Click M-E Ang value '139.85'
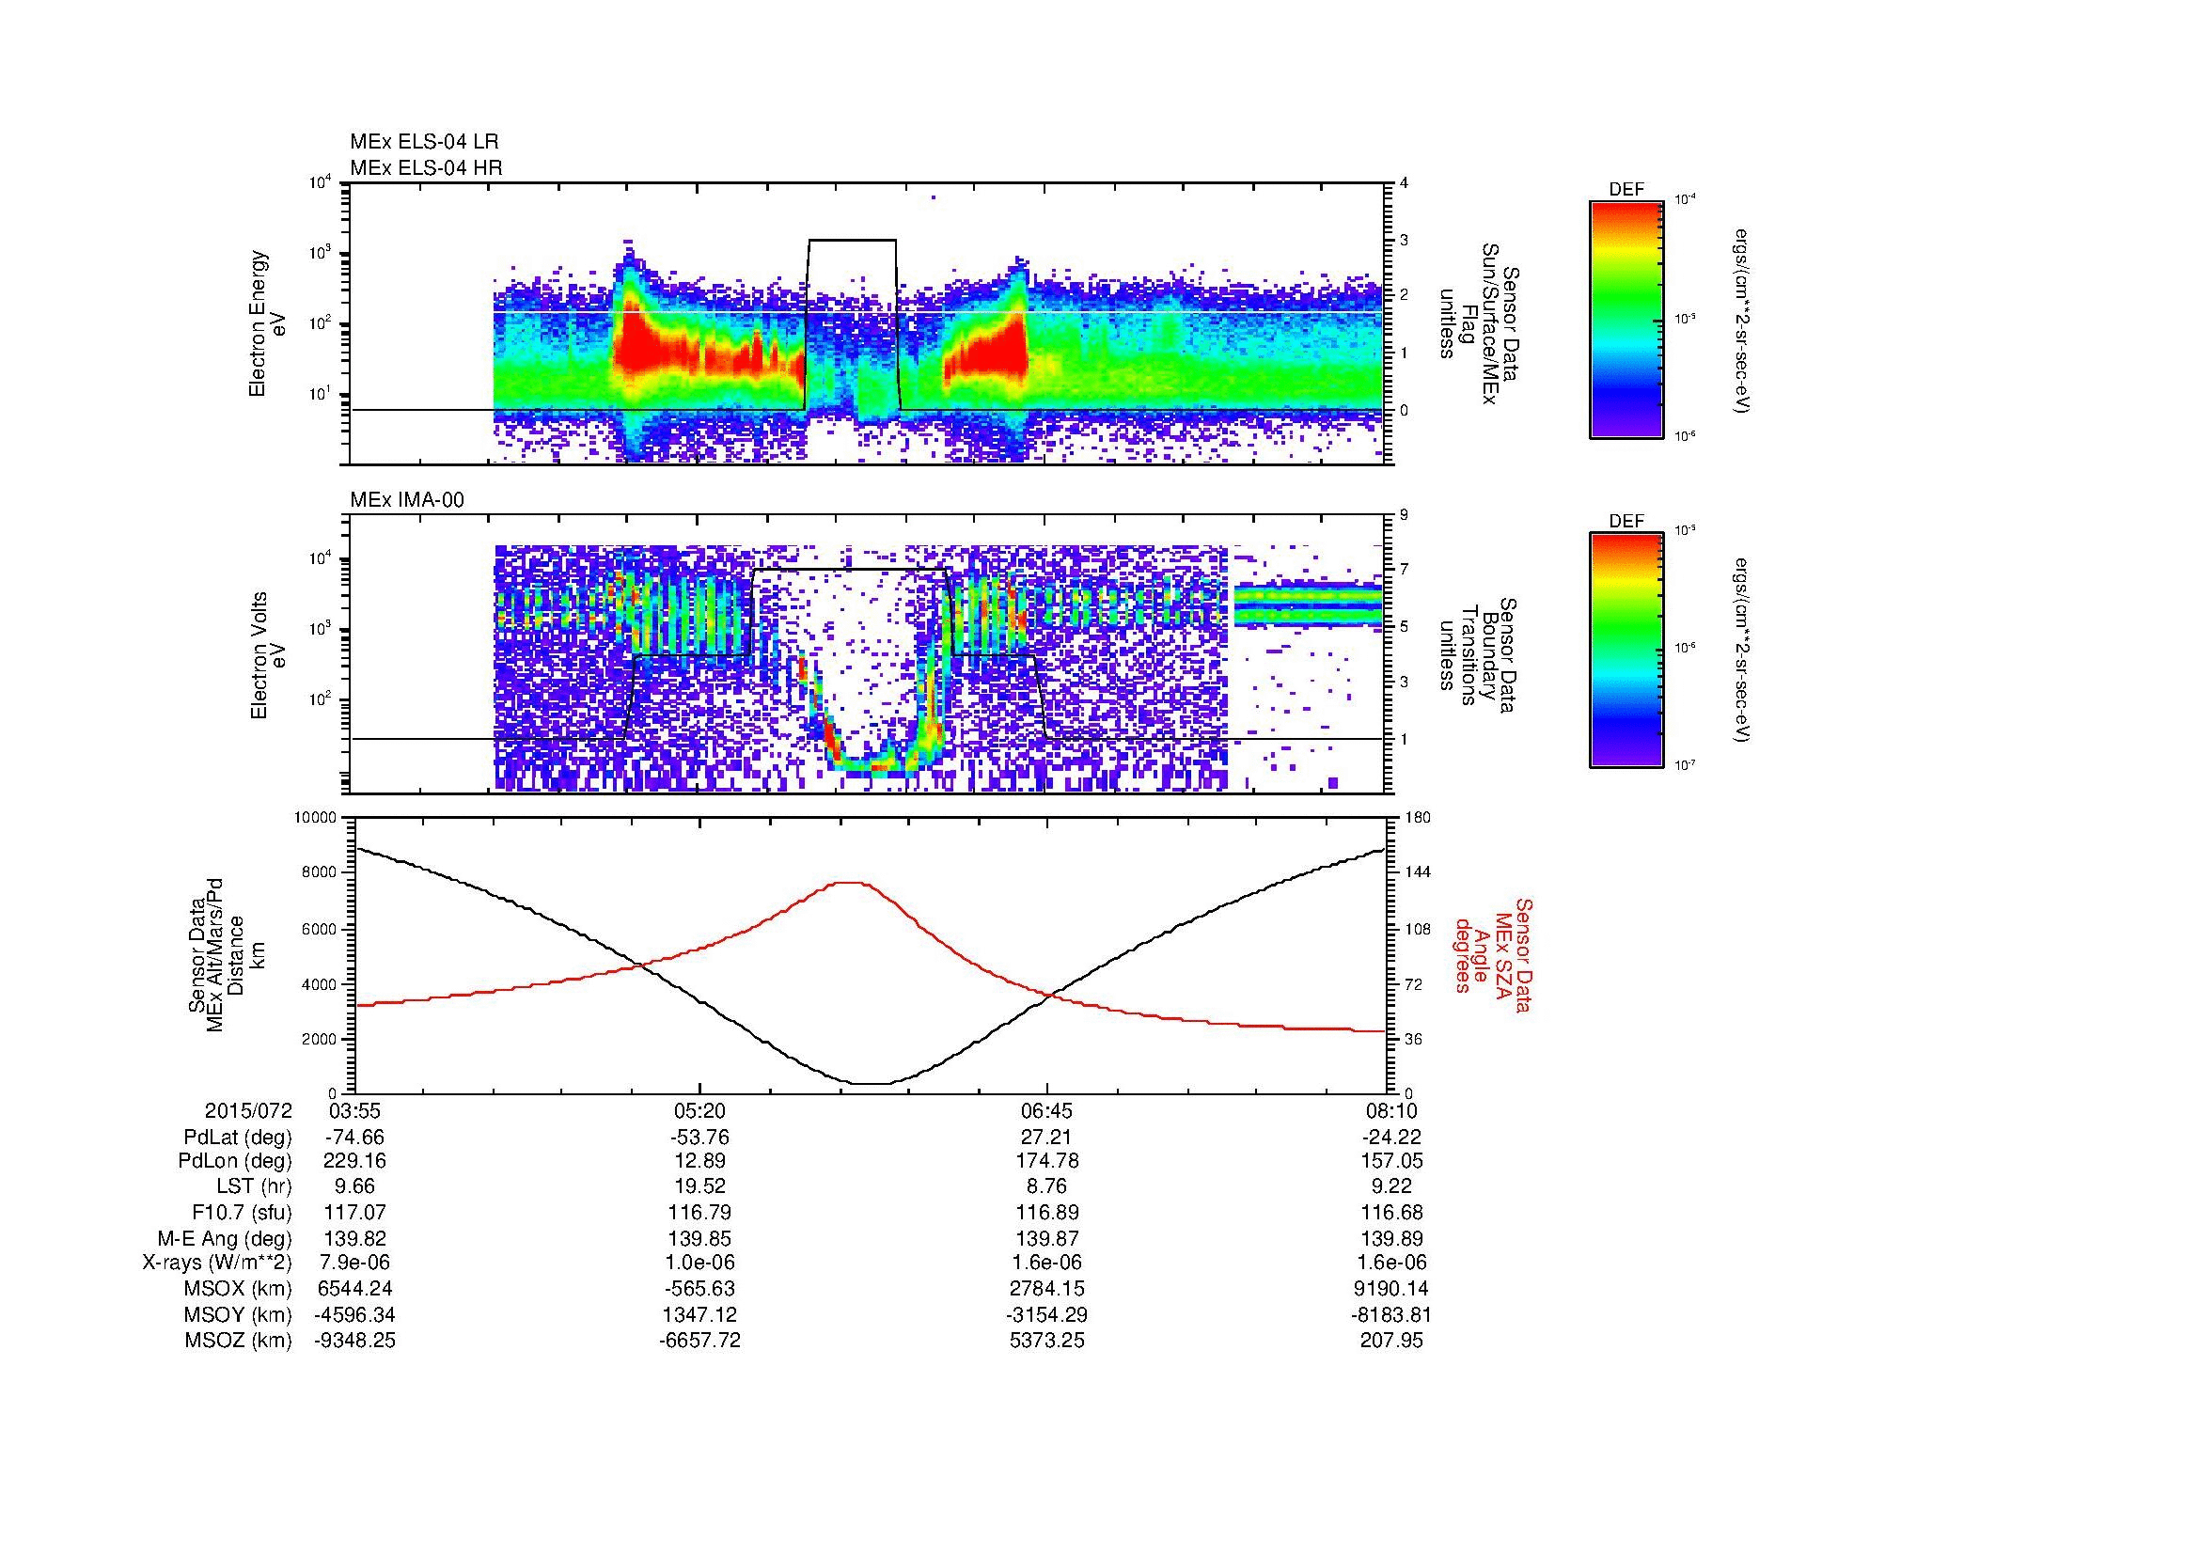 click(700, 1239)
